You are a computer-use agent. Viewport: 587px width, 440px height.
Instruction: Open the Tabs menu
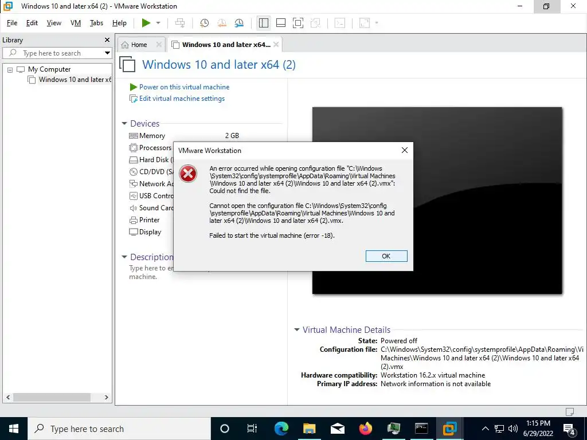pyautogui.click(x=96, y=23)
